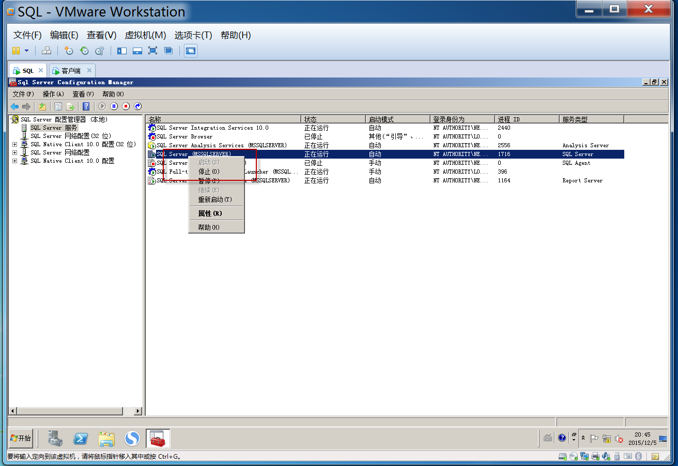Choose 停止(O) in the context menu
The width and height of the screenshot is (678, 466).
coord(216,172)
